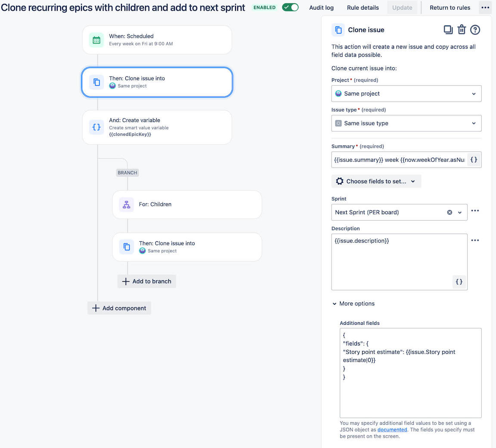The width and height of the screenshot is (496, 448).
Task: Insert smart value in Summary field
Action: 474,160
